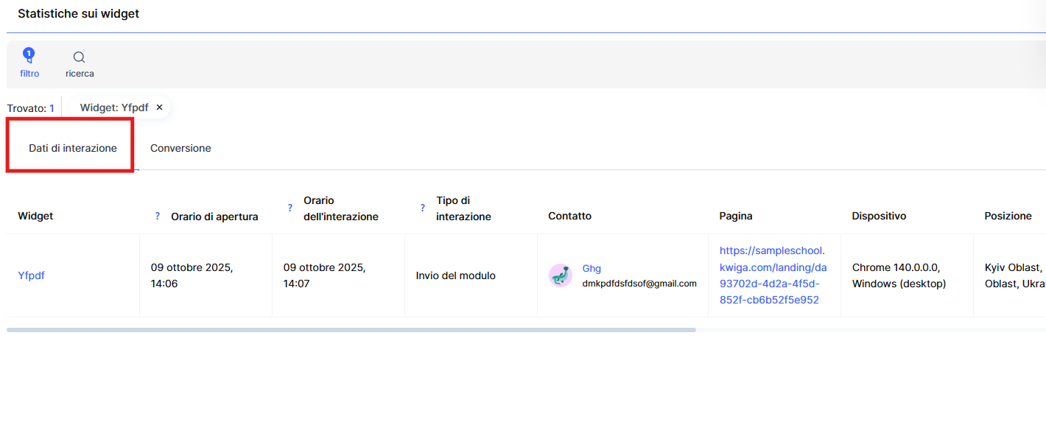The image size is (1046, 425).
Task: Click the Dispositivo column header
Action: click(879, 216)
